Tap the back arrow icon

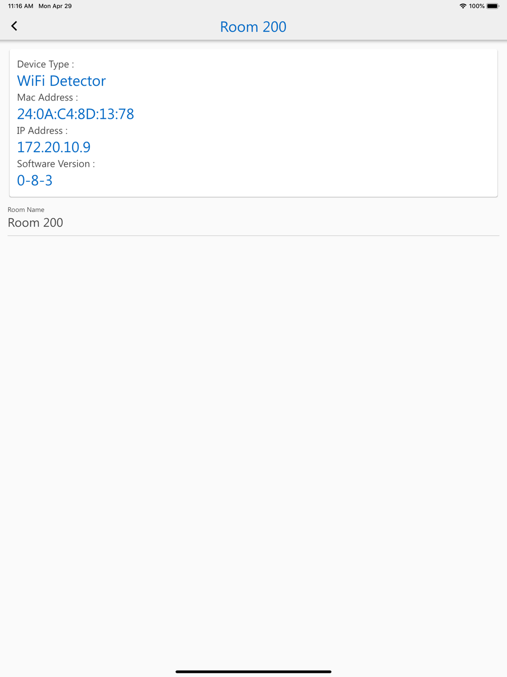(14, 26)
